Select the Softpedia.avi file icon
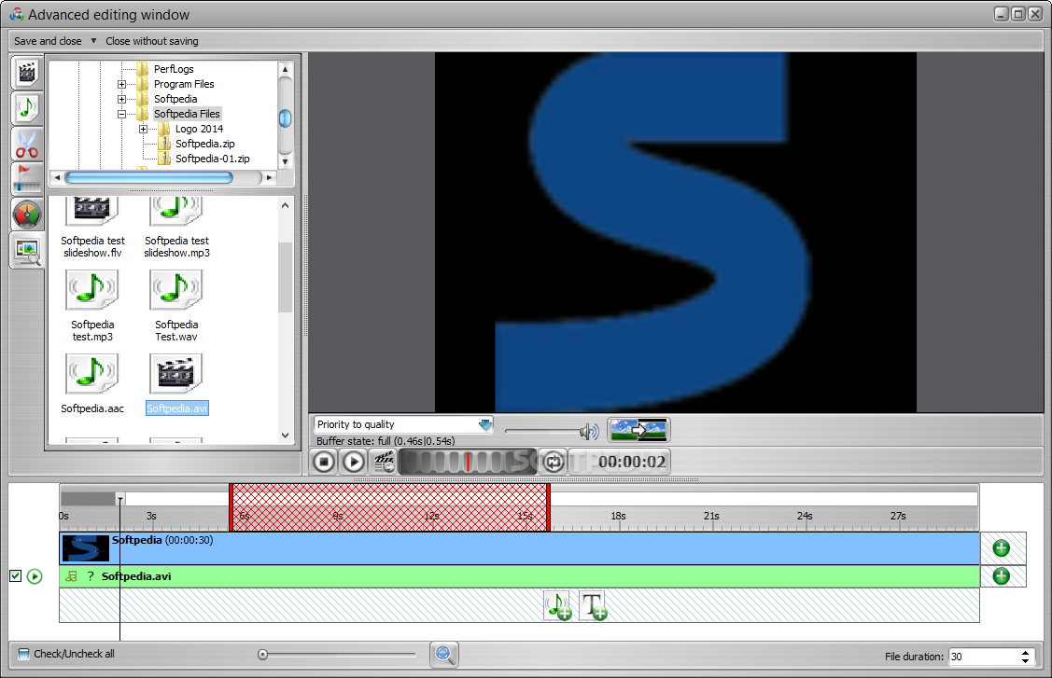 click(175, 374)
